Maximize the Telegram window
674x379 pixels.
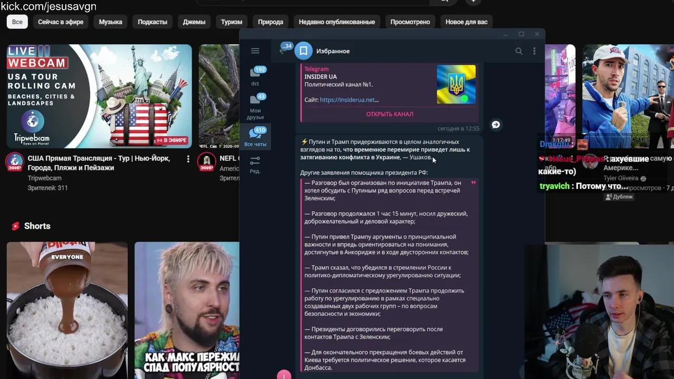[x=521, y=34]
